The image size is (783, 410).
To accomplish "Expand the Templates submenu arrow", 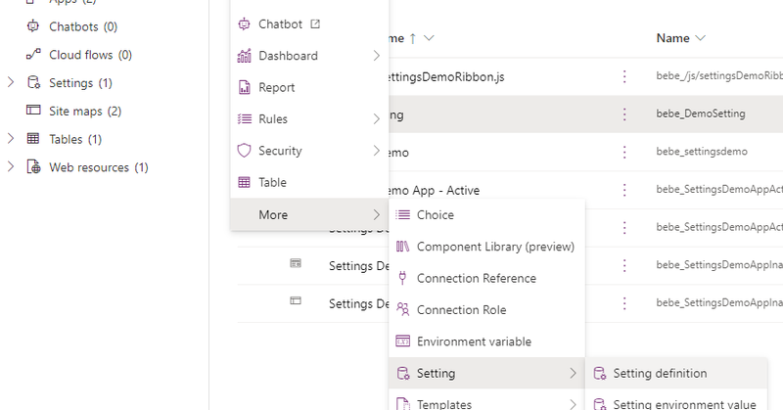I will (573, 403).
